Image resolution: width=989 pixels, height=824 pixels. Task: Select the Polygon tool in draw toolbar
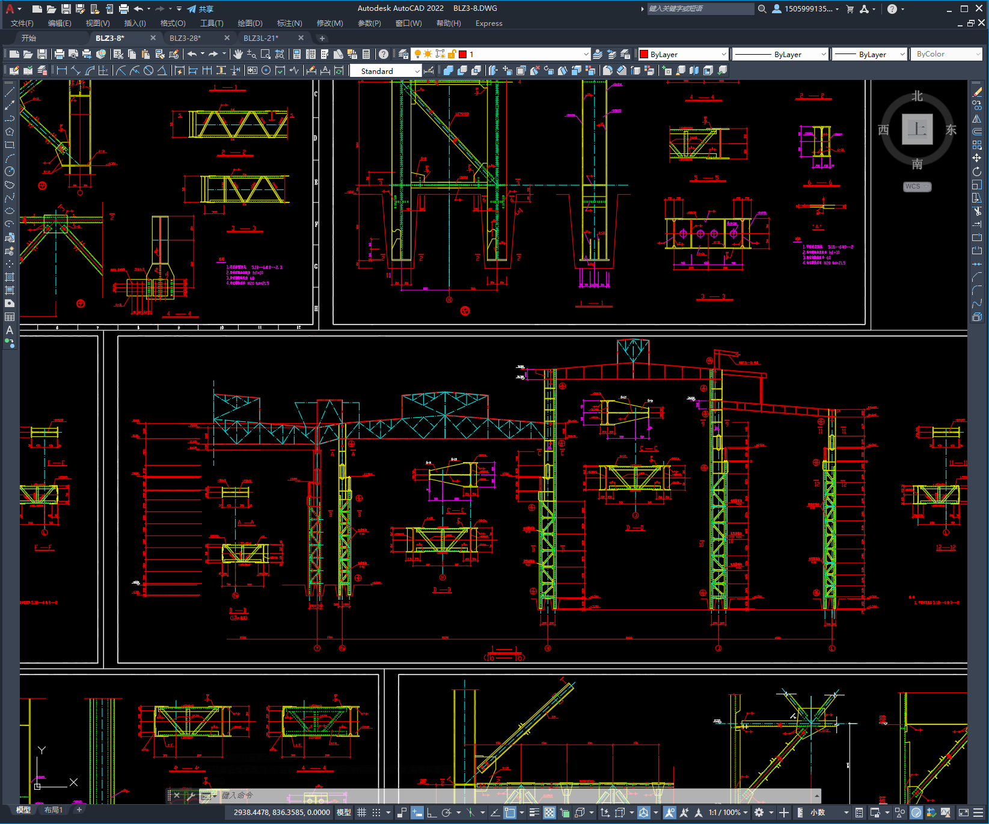tap(9, 132)
